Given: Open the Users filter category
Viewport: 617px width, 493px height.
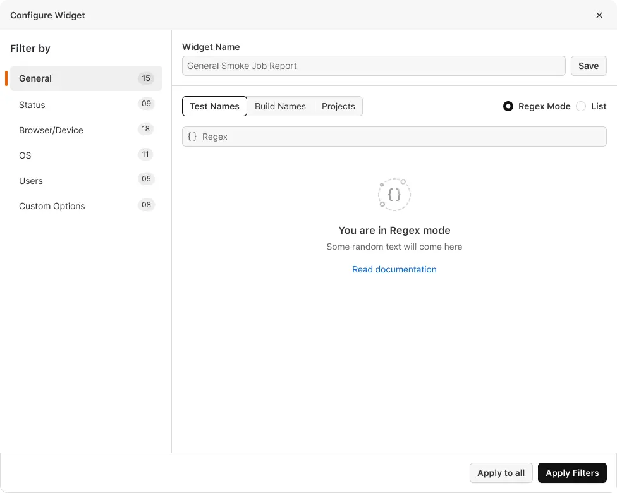Looking at the screenshot, I should (85, 181).
